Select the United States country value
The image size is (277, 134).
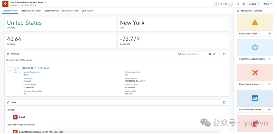point(24,23)
